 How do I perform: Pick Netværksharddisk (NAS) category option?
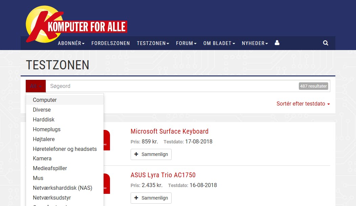(x=63, y=188)
